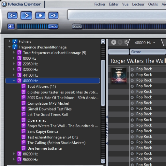
Task: Select Roger Waters The Wall Soundtrack album
Action: tap(63, 126)
